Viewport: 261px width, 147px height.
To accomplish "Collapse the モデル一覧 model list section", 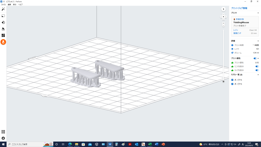I will pos(258,75).
